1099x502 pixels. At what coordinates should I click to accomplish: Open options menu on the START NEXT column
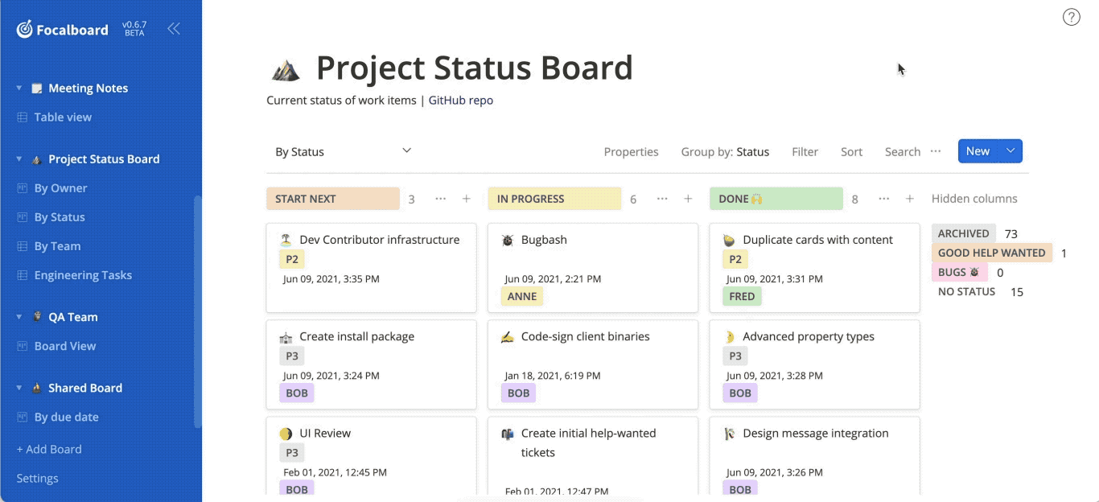pos(440,198)
